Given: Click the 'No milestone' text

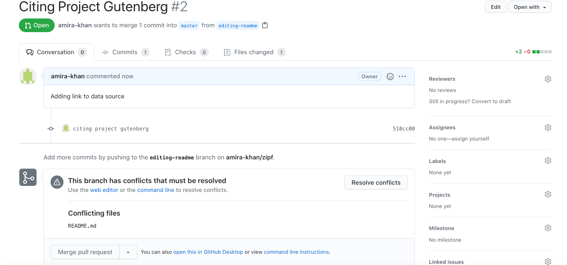Looking at the screenshot, I should 445,240.
